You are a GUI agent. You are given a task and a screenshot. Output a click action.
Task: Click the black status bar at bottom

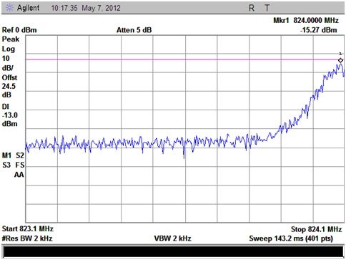pyautogui.click(x=173, y=251)
